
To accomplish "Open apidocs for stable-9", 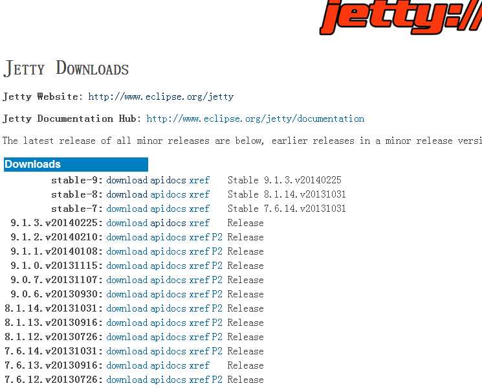I will [168, 180].
